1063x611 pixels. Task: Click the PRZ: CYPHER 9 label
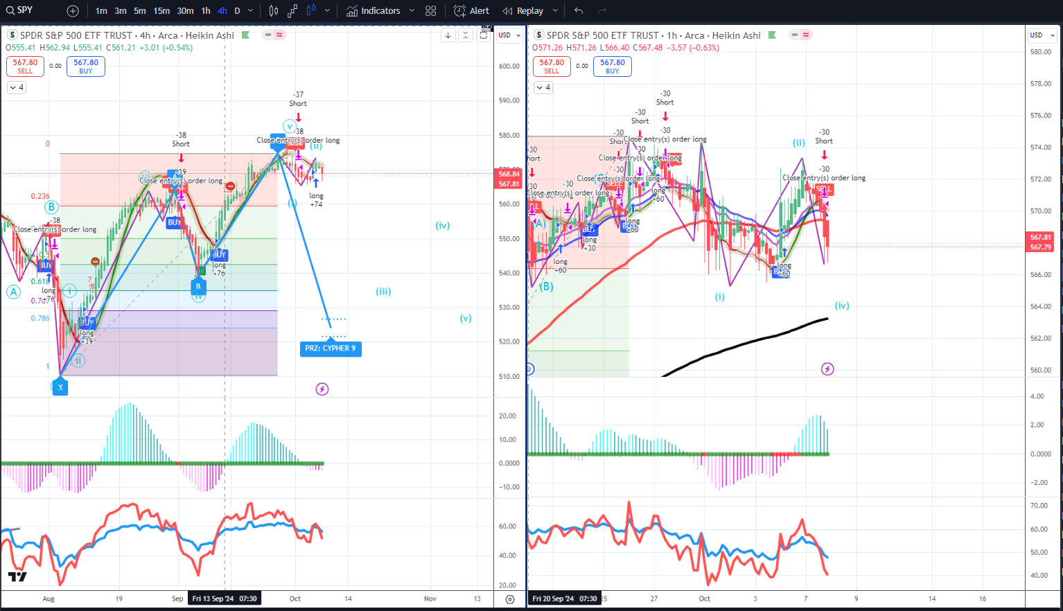click(331, 348)
